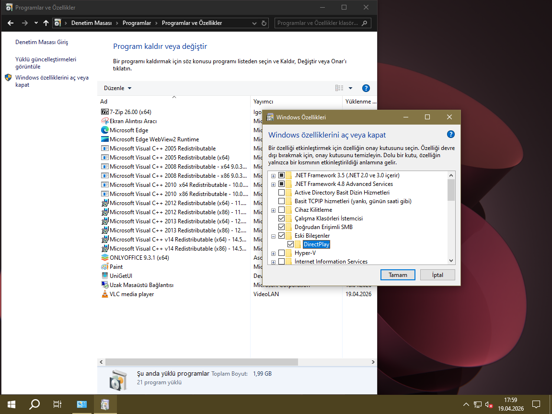Open view options dropdown arrow
Image resolution: width=552 pixels, height=414 pixels.
pyautogui.click(x=350, y=88)
